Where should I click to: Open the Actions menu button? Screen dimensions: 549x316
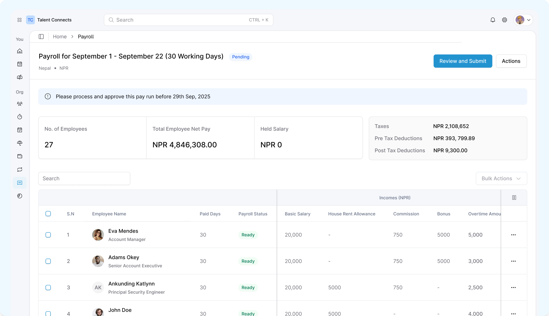[511, 61]
